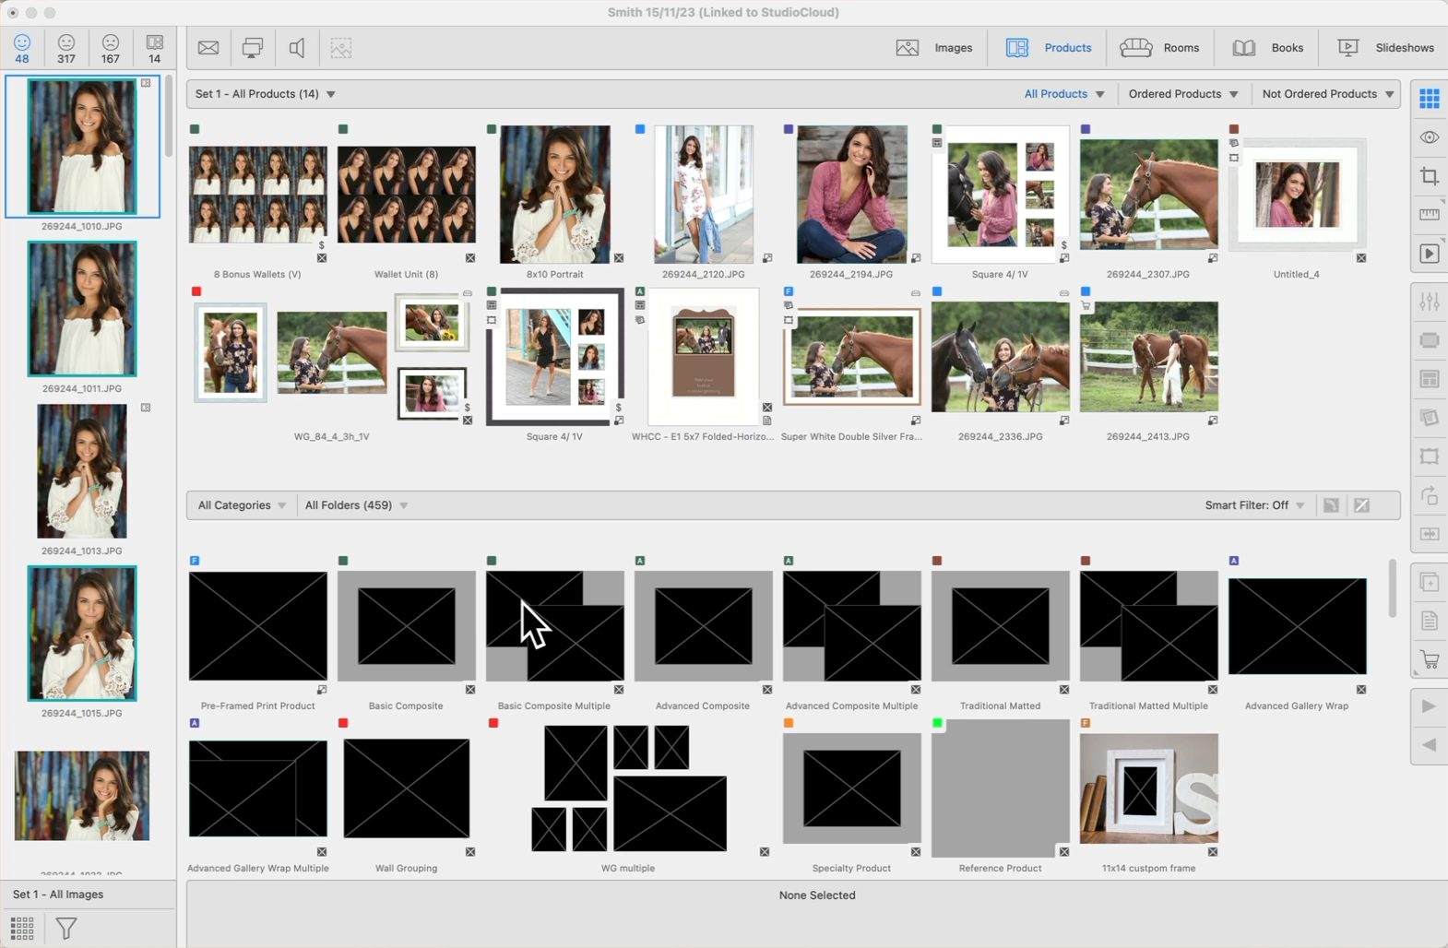Expand the All Folders (459) dropdown
Image resolution: width=1448 pixels, height=948 pixels.
point(356,505)
